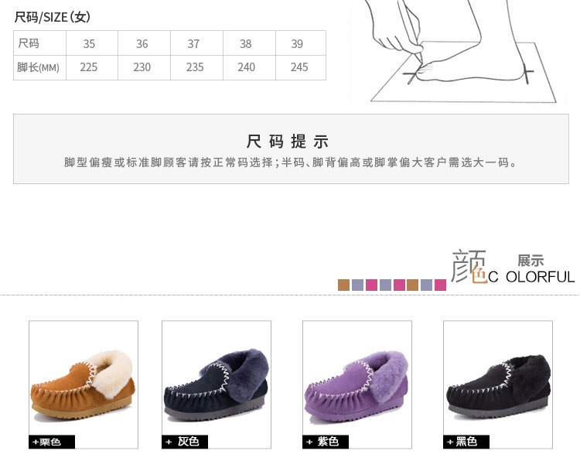580x461 pixels.
Task: Click the last pink swatch in color row
Action: click(x=440, y=285)
